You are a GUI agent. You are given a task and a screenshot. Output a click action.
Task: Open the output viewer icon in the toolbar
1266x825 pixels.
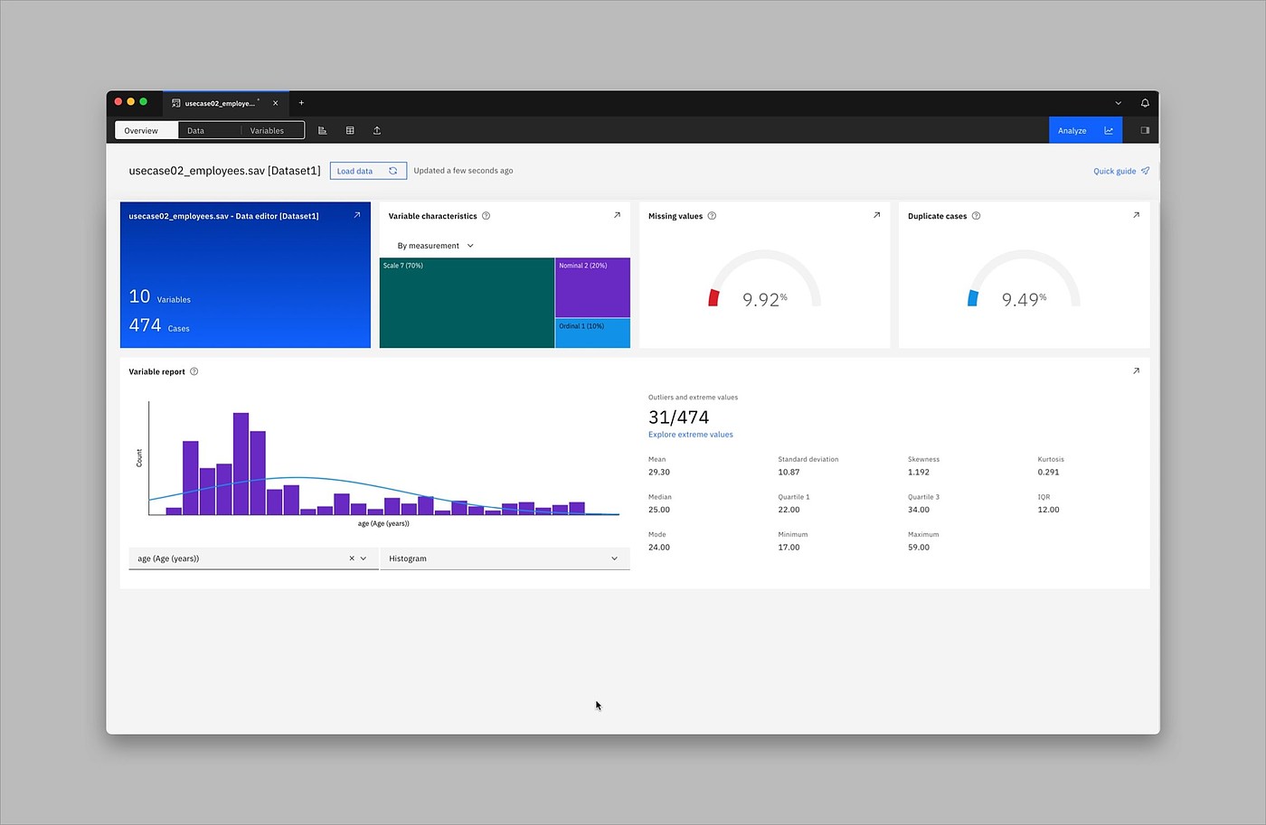(323, 130)
